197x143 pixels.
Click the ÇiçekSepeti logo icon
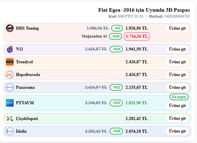click(x=10, y=119)
